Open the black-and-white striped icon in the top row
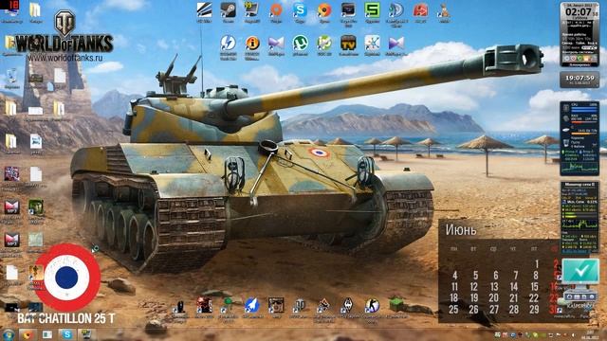This screenshot has width=607, height=341. [x=204, y=10]
